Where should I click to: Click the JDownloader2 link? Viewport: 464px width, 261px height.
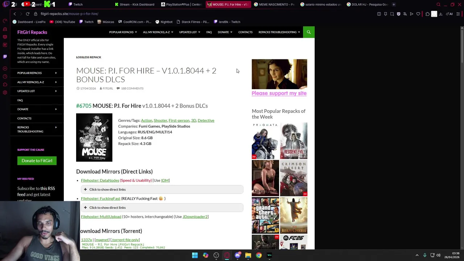pos(195,216)
